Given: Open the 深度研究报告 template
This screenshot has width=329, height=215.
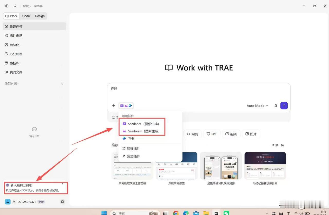Looking at the screenshot, I should 177,169.
